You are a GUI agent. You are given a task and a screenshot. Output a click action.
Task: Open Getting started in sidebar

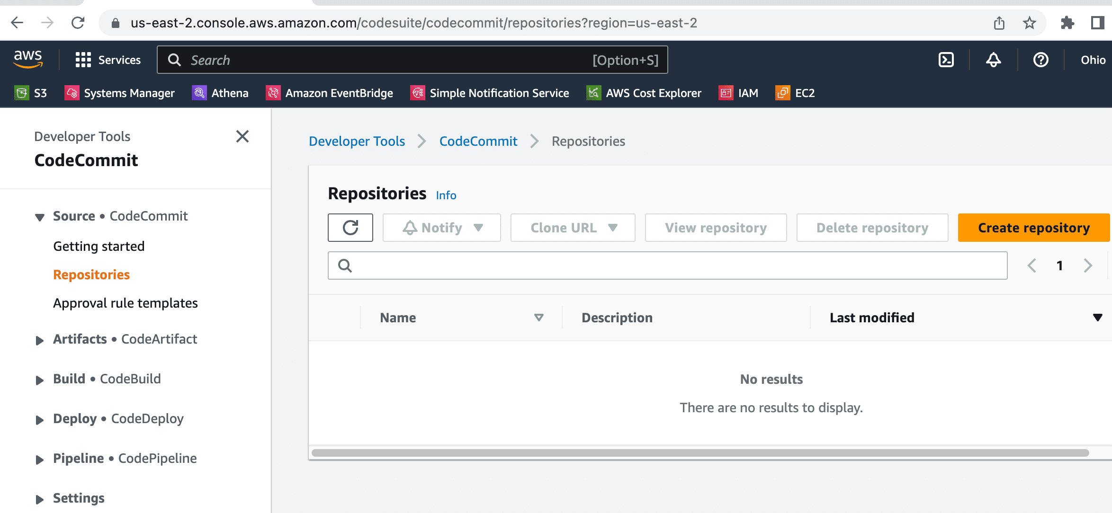(x=99, y=246)
